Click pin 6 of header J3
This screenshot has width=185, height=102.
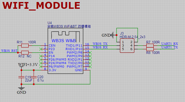[x=131, y=49]
